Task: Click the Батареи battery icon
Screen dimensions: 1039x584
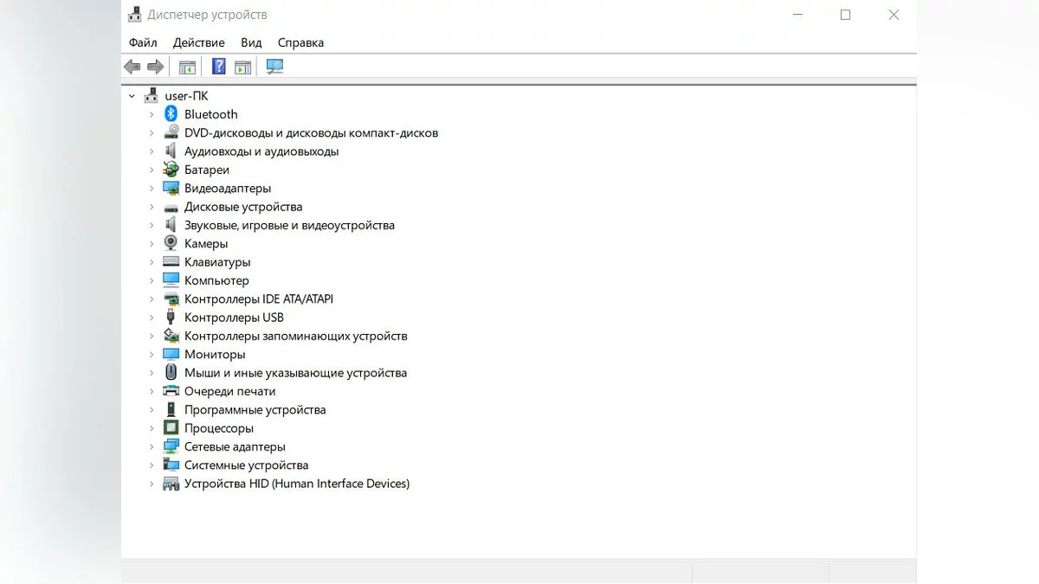Action: 171,170
